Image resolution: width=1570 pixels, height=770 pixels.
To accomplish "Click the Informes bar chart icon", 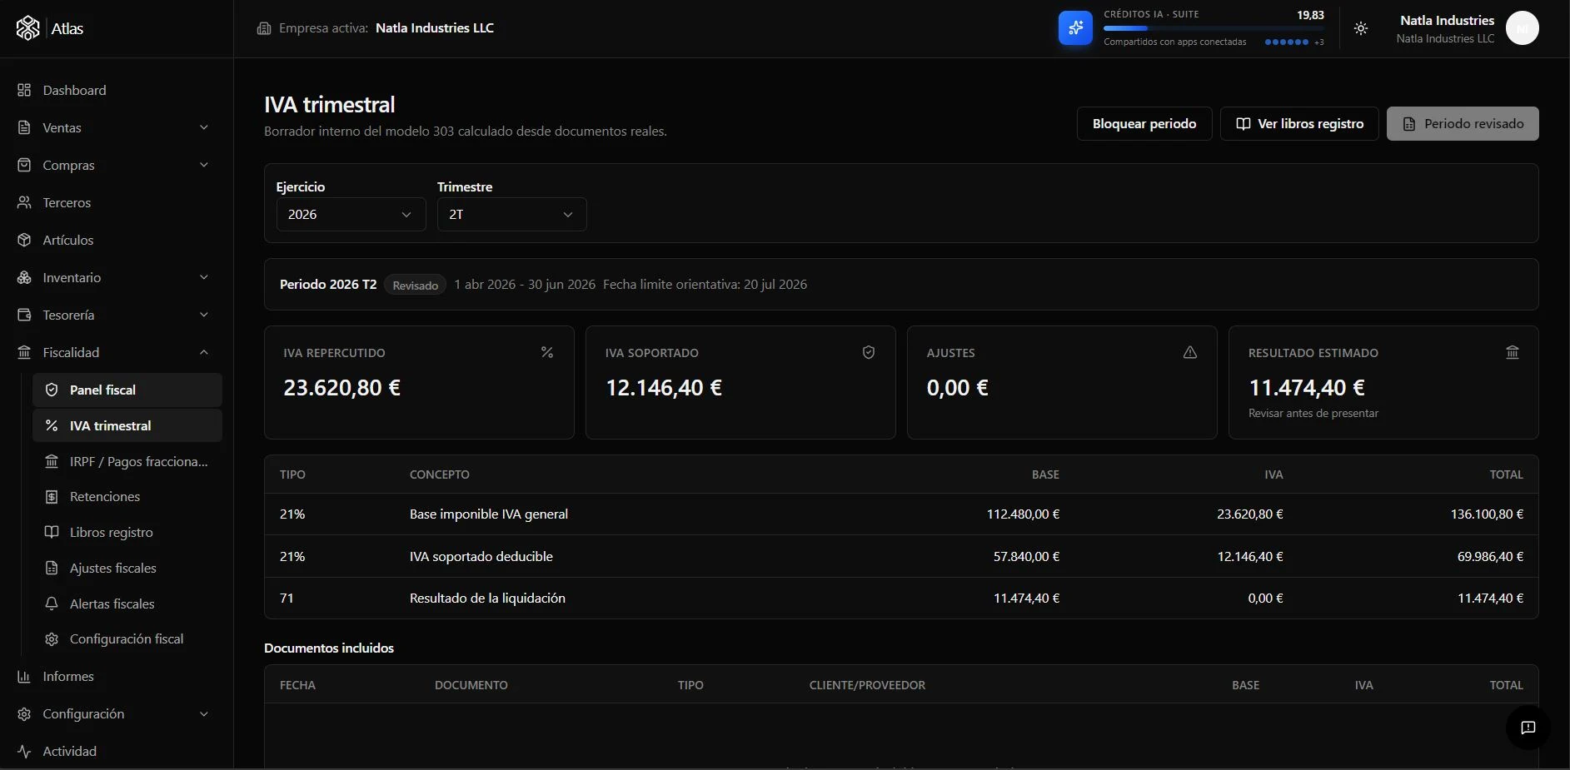I will pyautogui.click(x=24, y=676).
